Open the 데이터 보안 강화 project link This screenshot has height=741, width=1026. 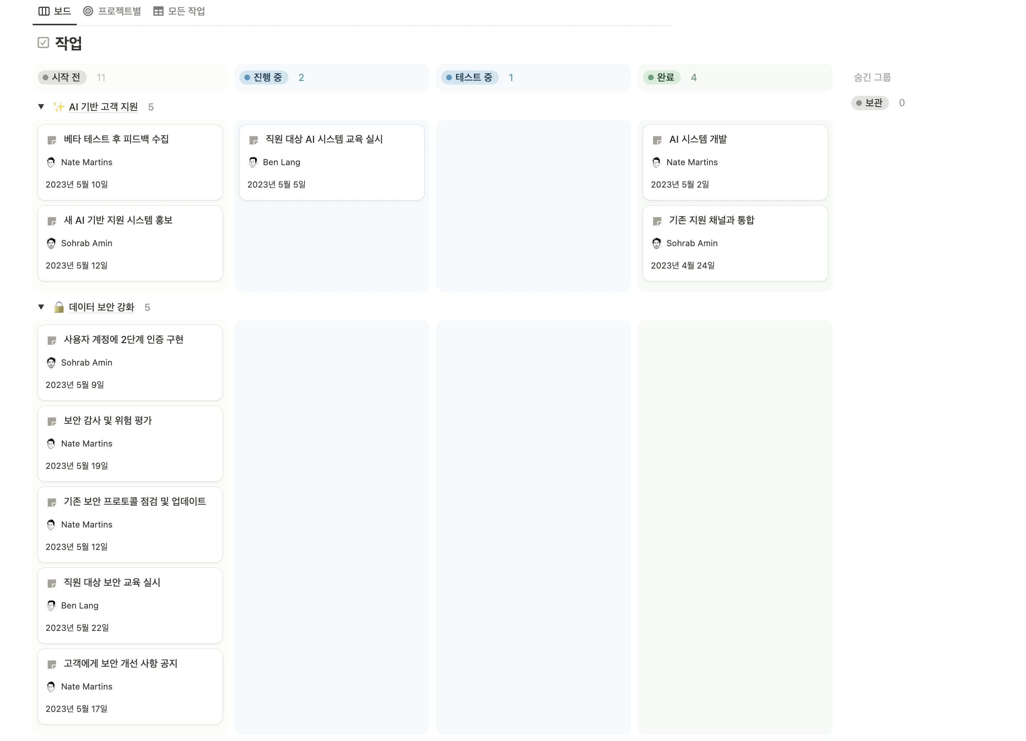(x=101, y=308)
